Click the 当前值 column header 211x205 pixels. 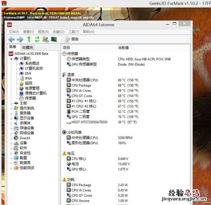click(123, 48)
